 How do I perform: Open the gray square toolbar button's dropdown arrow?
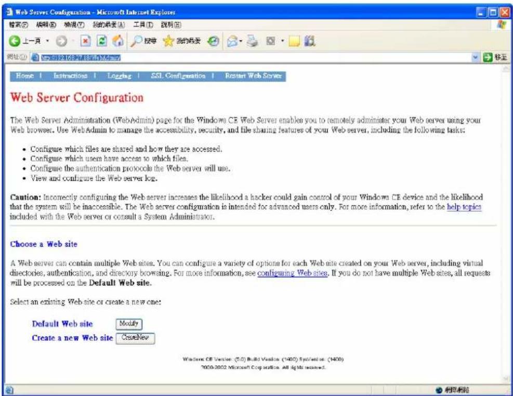[x=282, y=41]
